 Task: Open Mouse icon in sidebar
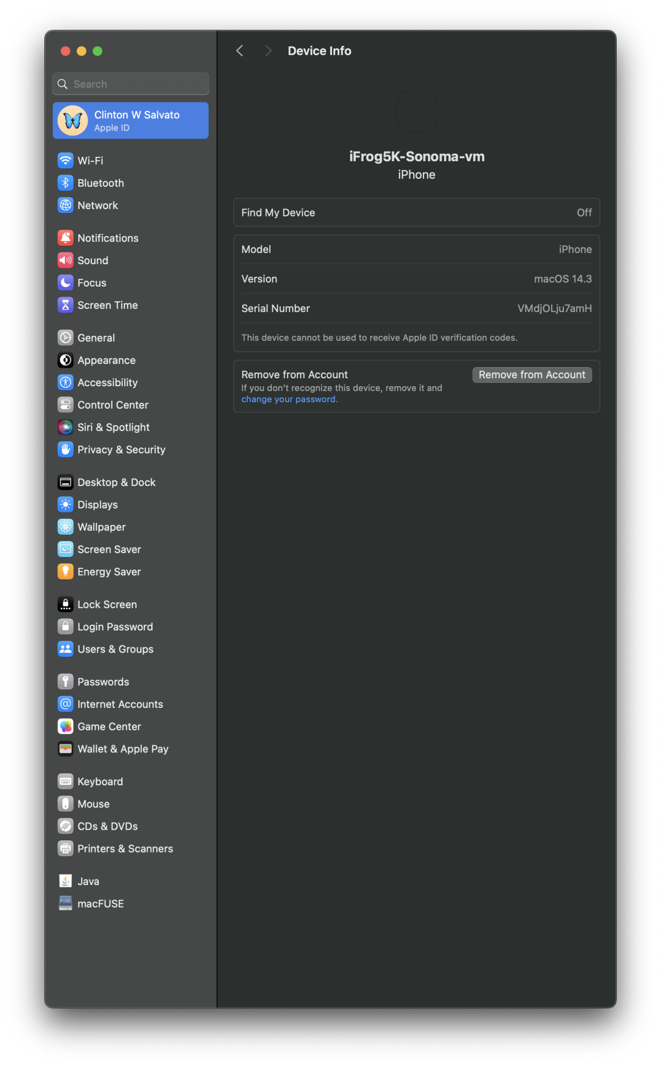(x=65, y=804)
